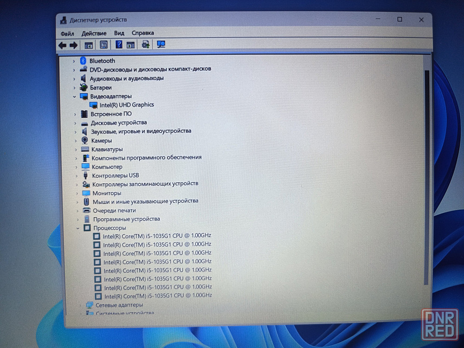
Task: Click the Properties toolbar icon
Action: tap(103, 45)
